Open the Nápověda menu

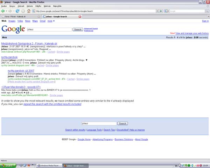click(57, 6)
